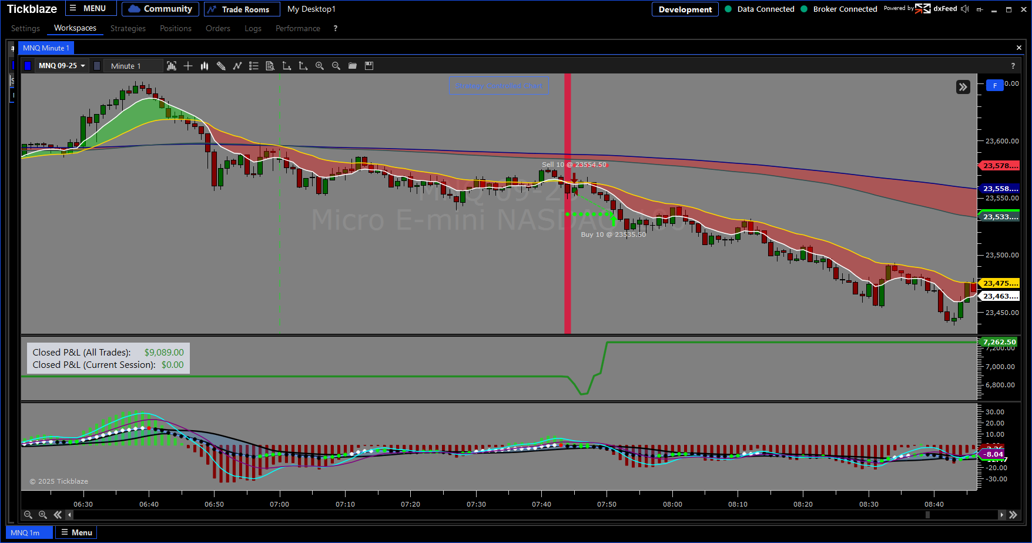Open the folder icon in chart toolbar
The height and width of the screenshot is (543, 1032).
(x=353, y=66)
